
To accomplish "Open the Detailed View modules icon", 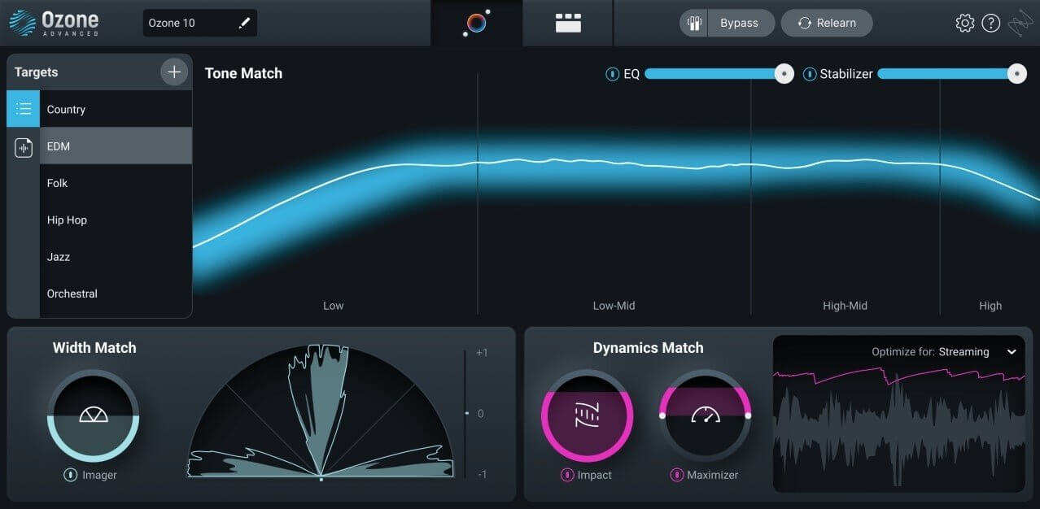I will [567, 23].
